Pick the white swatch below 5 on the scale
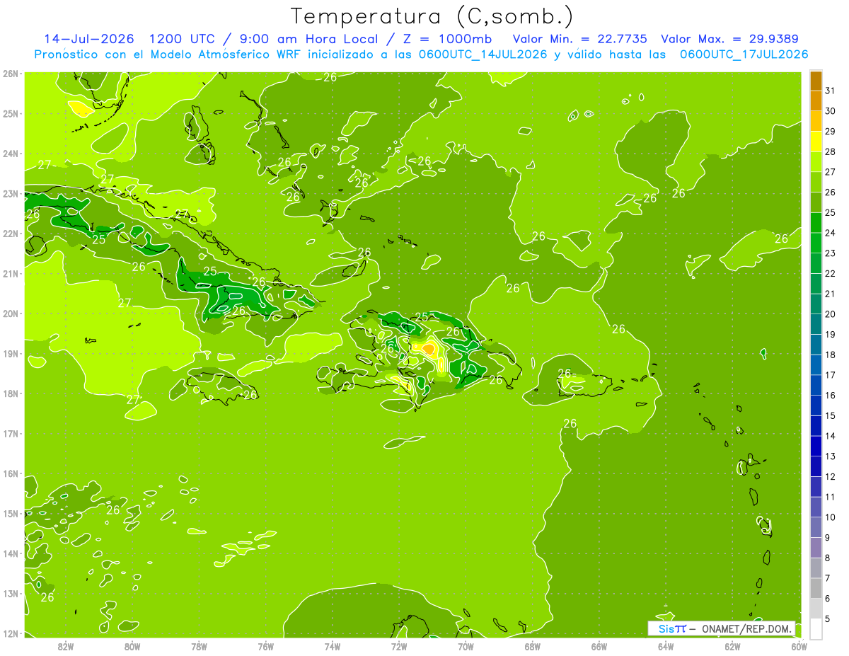This screenshot has height=656, width=849. [816, 628]
